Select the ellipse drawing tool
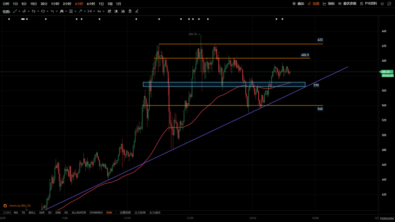395x222 pixels. (x=43, y=11)
